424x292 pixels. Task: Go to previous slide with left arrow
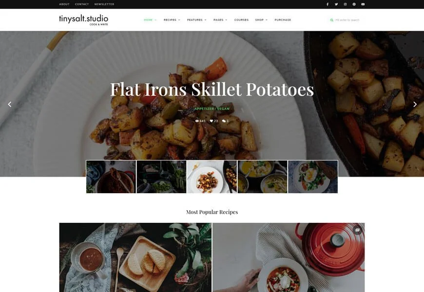coord(10,104)
